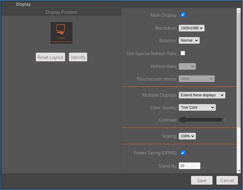Click the Display title tab

click(x=23, y=4)
